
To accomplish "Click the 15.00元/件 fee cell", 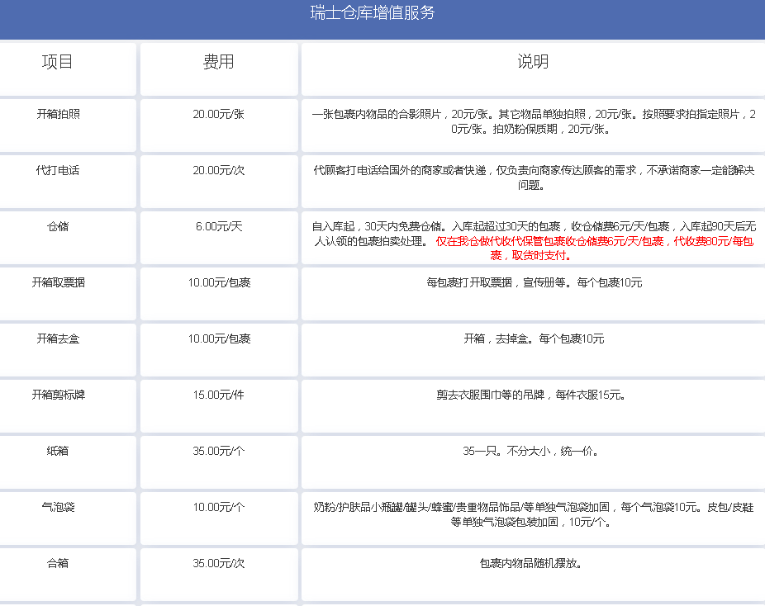I will [219, 395].
